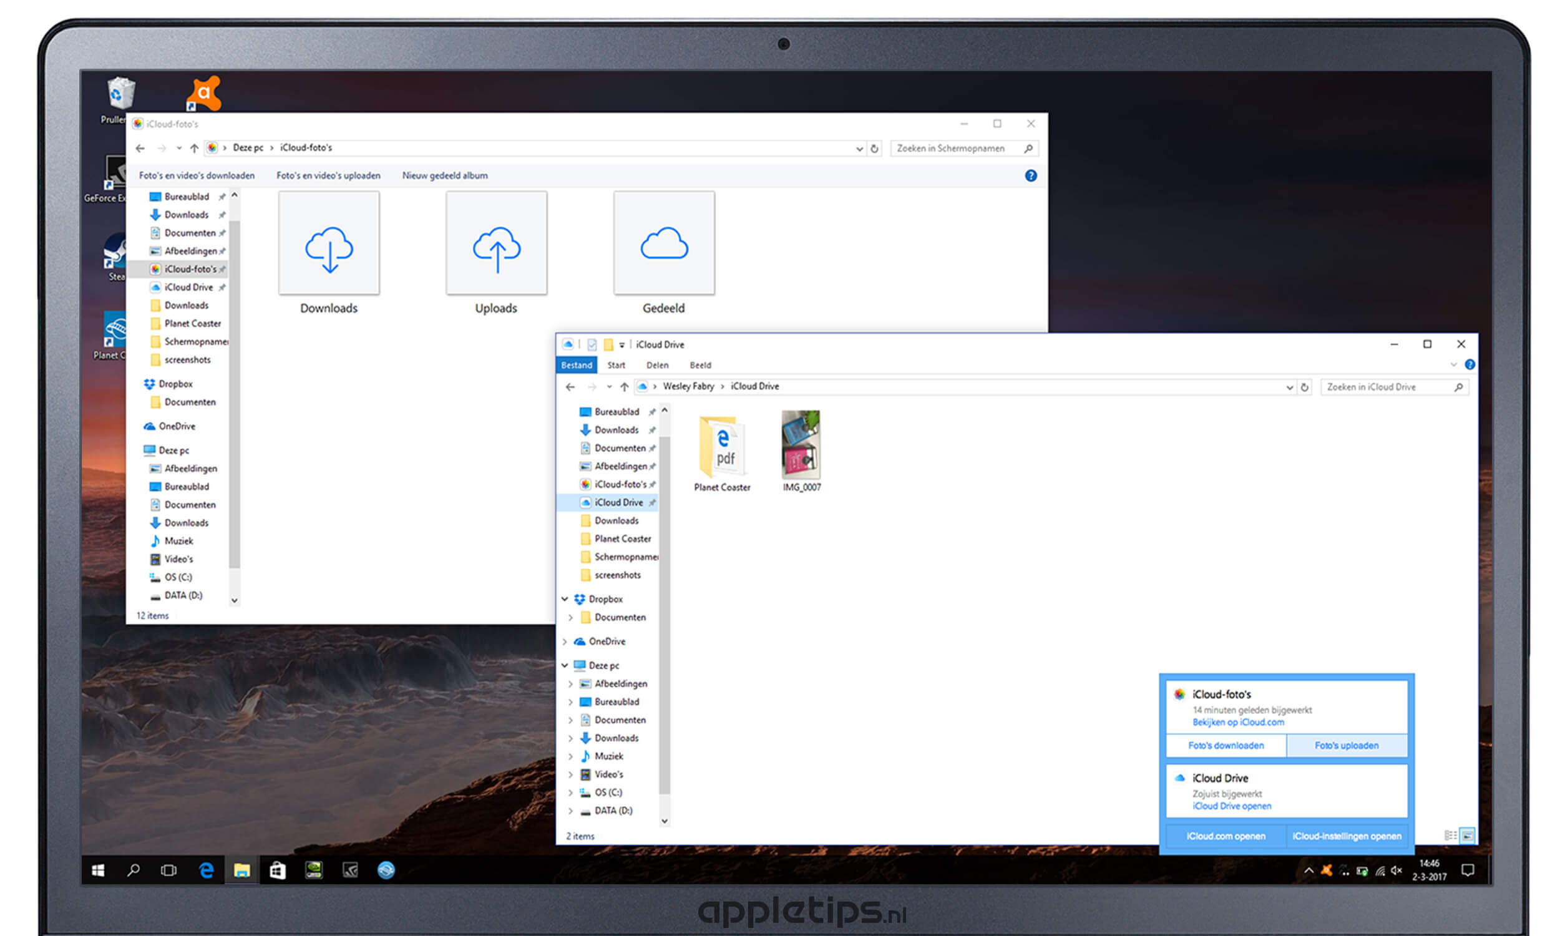Click Foto's en video's downloaden
This screenshot has height=936, width=1560.
point(197,176)
